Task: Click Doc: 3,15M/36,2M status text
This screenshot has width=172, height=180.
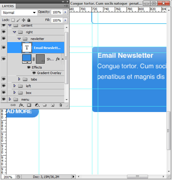Action: pyautogui.click(x=46, y=177)
